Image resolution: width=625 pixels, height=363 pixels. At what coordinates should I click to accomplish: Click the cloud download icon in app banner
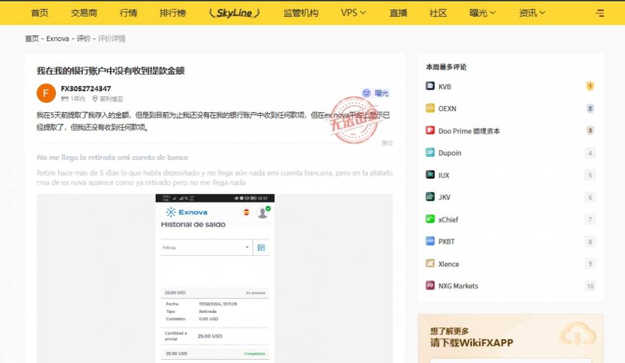[x=577, y=335]
